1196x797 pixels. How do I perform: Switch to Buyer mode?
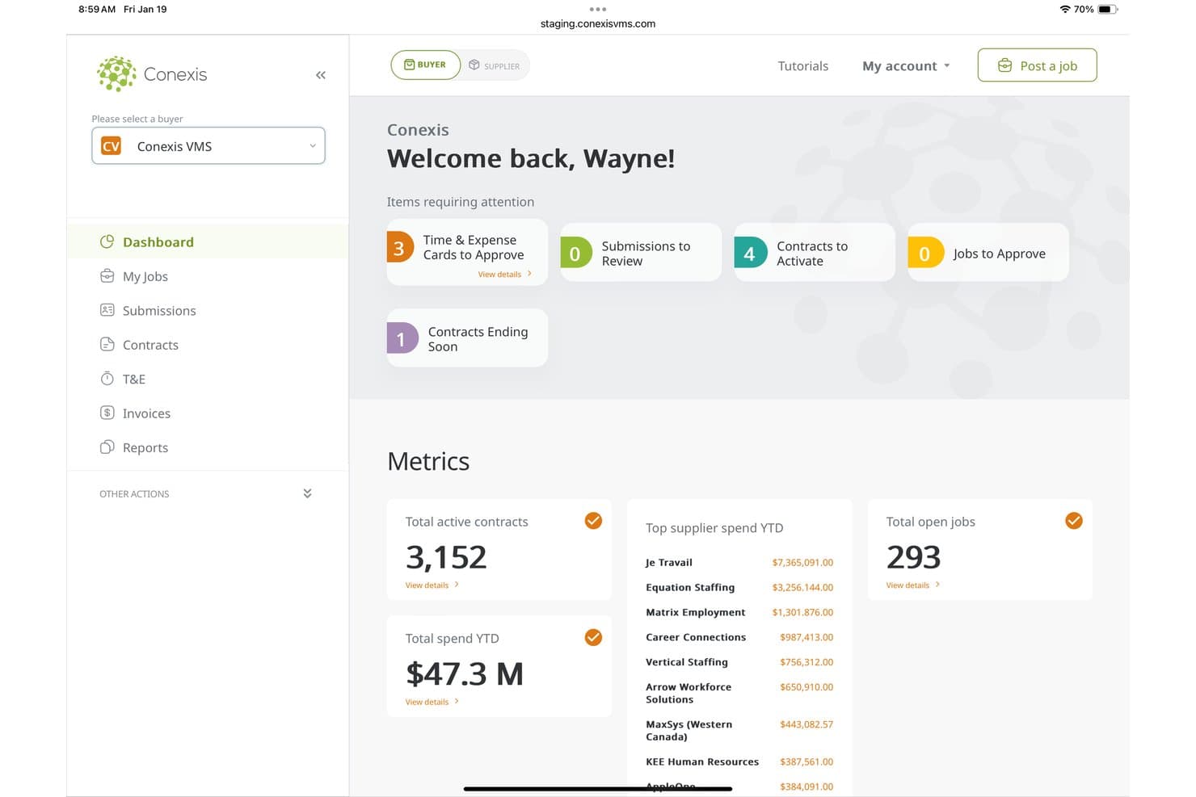[425, 65]
